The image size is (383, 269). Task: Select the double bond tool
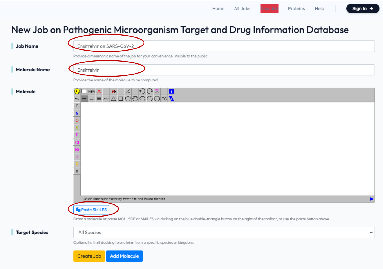pyautogui.click(x=92, y=99)
